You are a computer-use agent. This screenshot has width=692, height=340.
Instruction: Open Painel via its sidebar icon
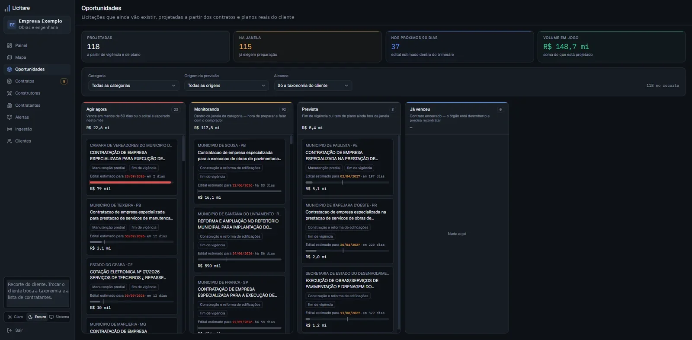[10, 45]
